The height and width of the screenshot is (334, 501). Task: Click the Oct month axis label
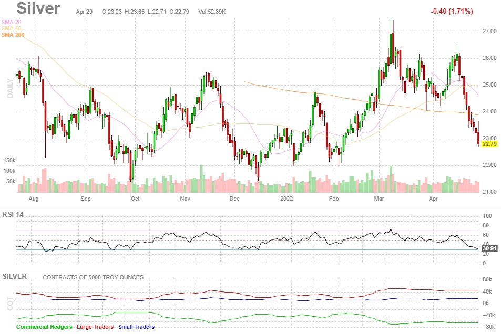[x=135, y=199]
